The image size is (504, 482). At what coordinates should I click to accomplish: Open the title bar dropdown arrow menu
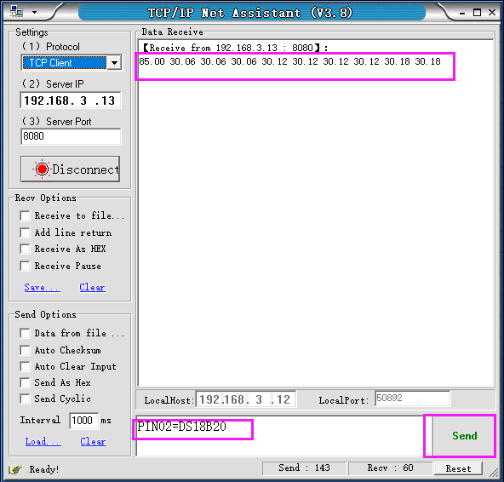click(x=34, y=13)
